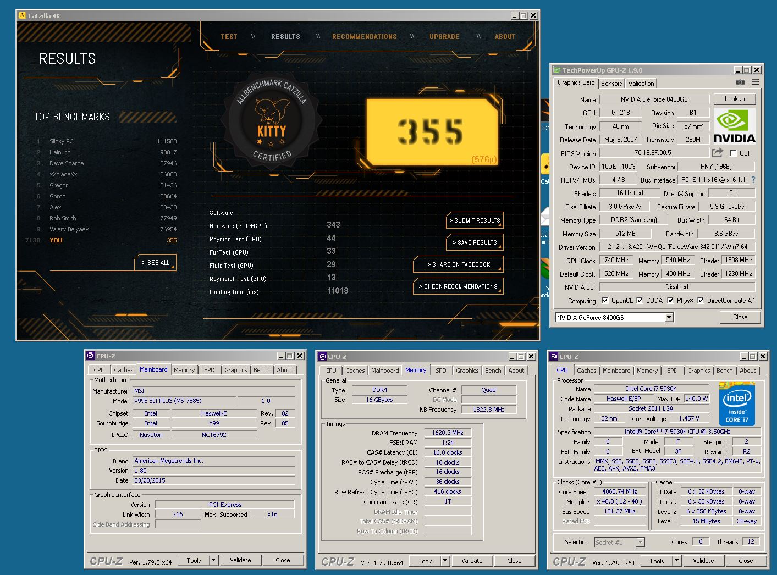Click the 355 score box in Catzilla
The width and height of the screenshot is (777, 575).
pos(432,132)
